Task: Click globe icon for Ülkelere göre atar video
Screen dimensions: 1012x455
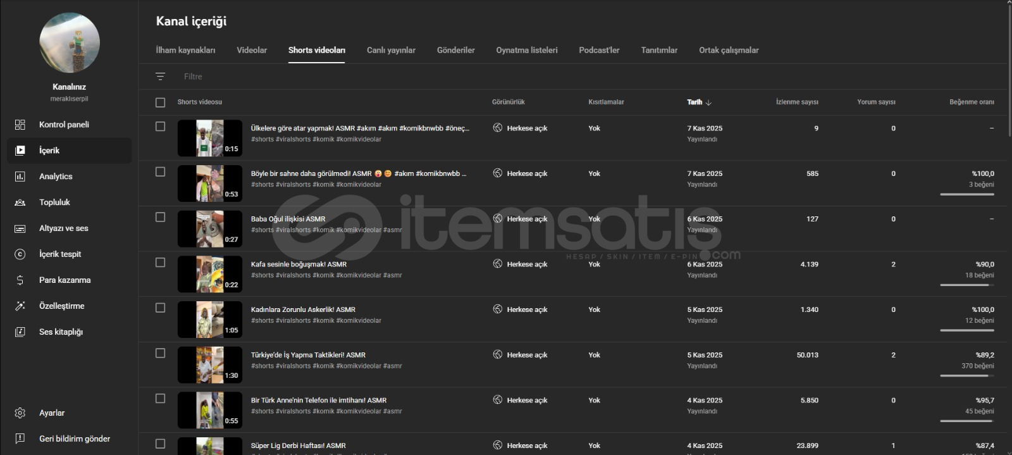Action: pyautogui.click(x=498, y=128)
